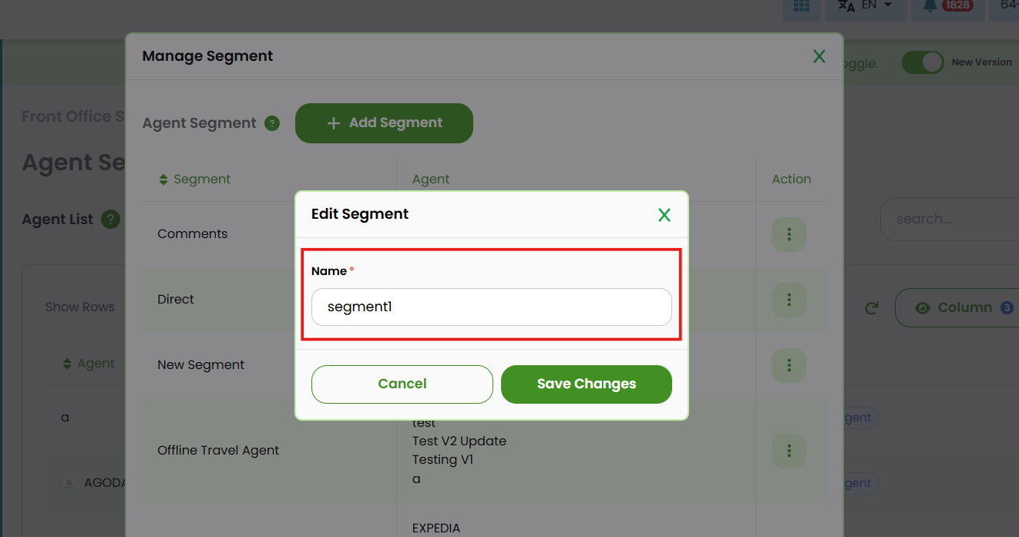This screenshot has height=537, width=1019.
Task: Sort by the Agent column in background table
Action: [88, 364]
